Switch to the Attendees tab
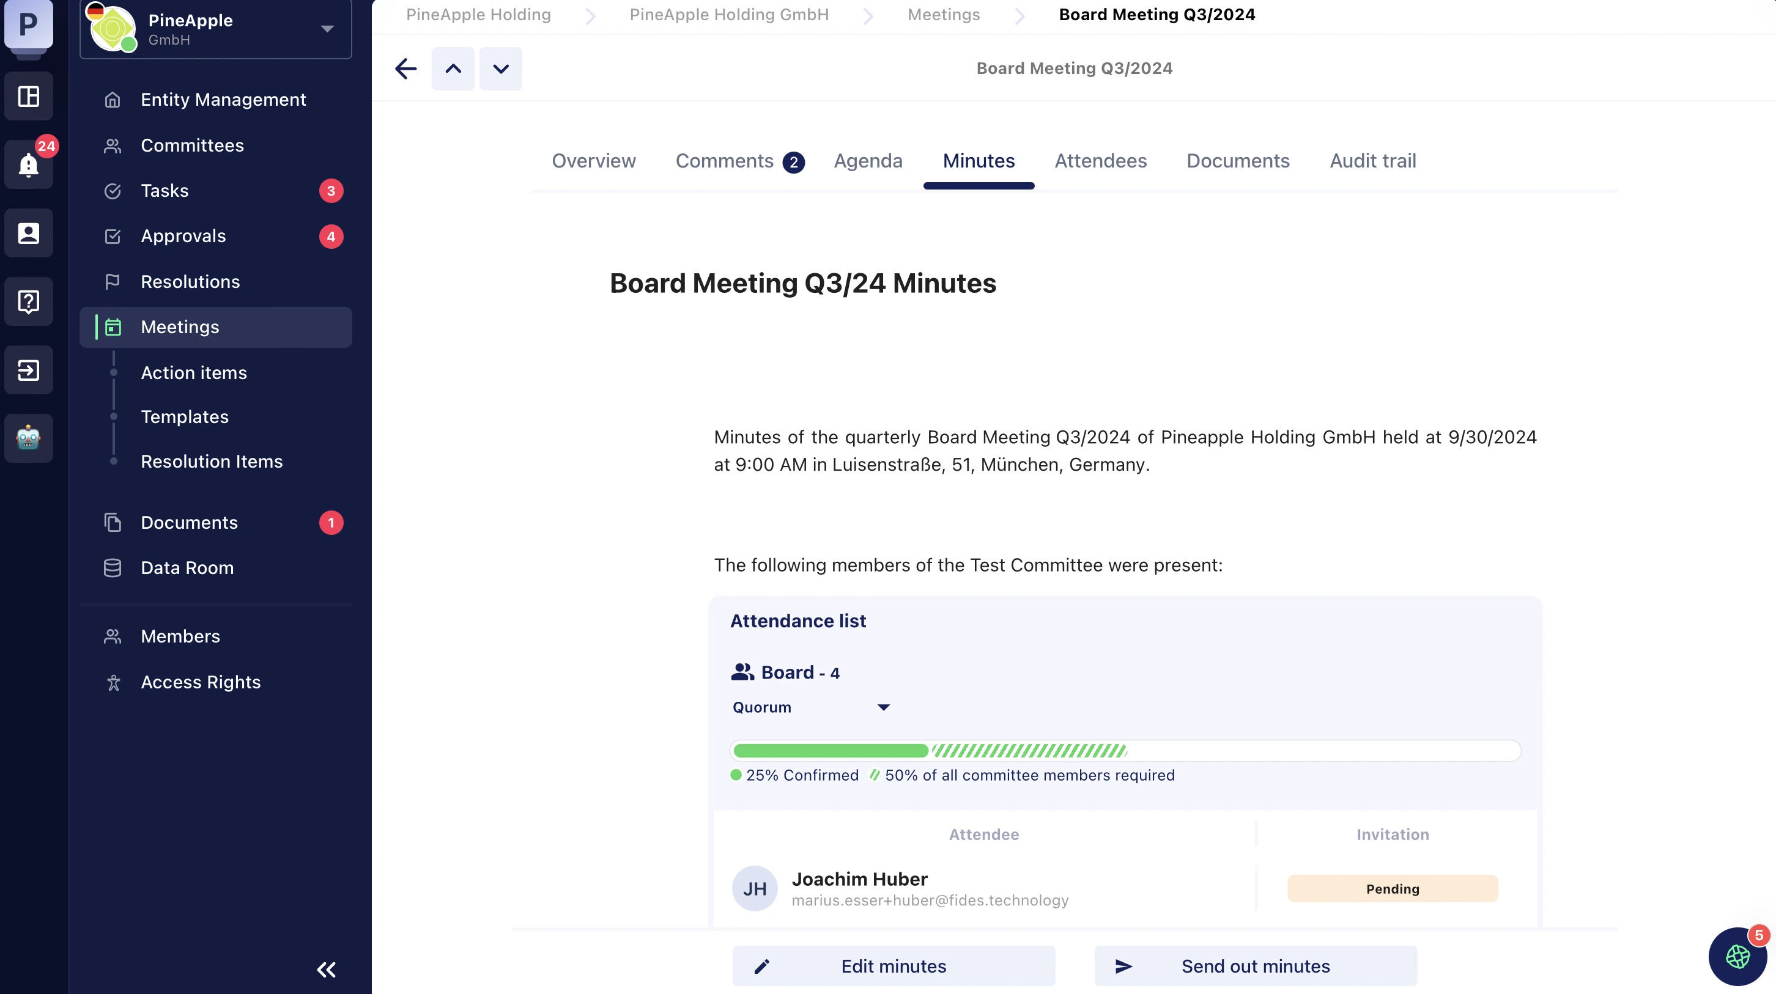Screen dimensions: 1776x994 point(1100,161)
